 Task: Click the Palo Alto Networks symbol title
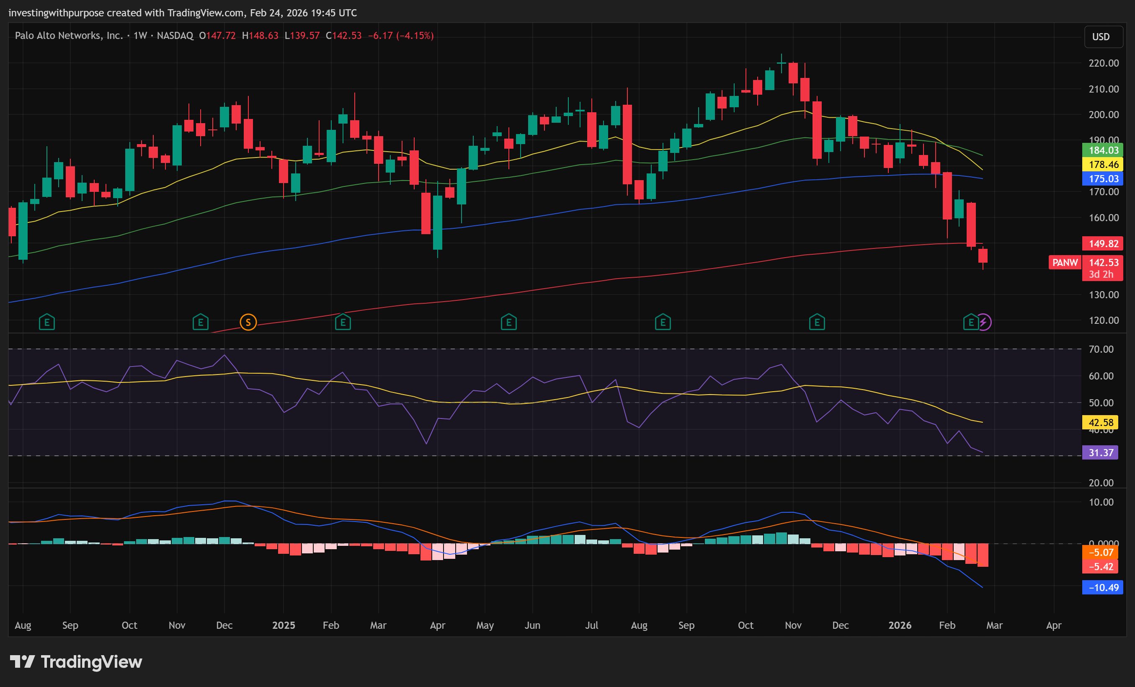click(x=69, y=36)
